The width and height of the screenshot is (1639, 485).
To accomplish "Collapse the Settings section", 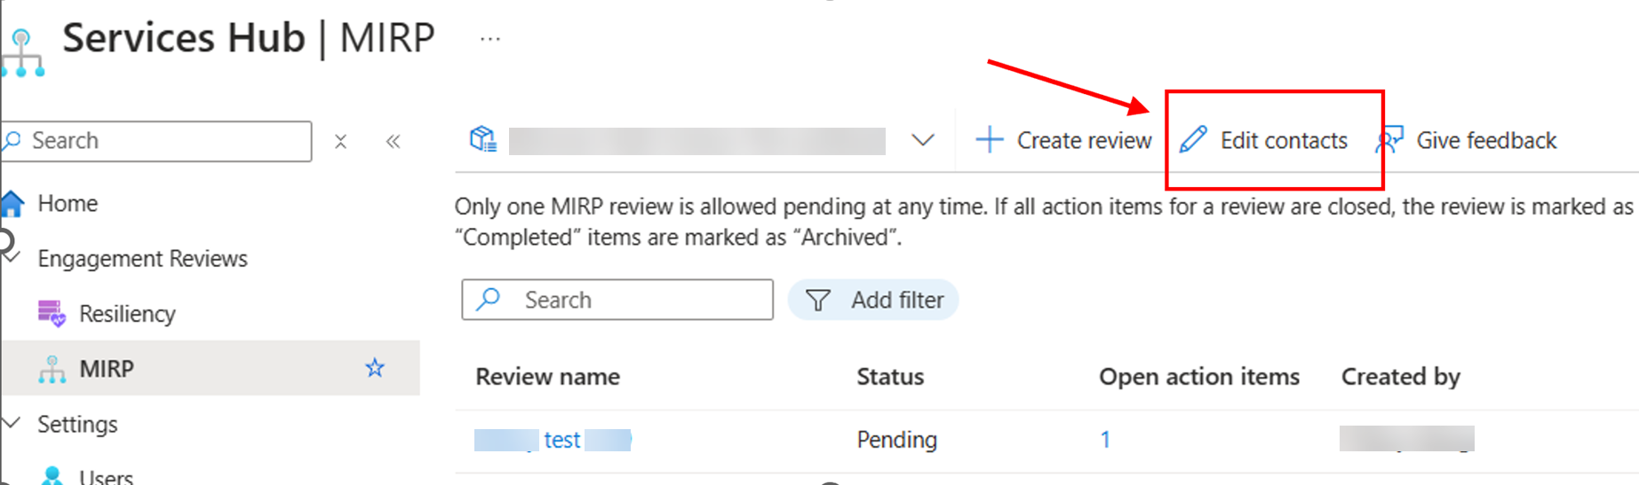I will (12, 424).
